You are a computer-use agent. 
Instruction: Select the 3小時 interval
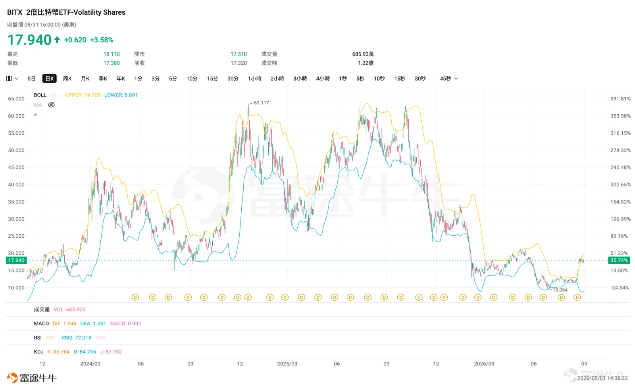point(300,79)
